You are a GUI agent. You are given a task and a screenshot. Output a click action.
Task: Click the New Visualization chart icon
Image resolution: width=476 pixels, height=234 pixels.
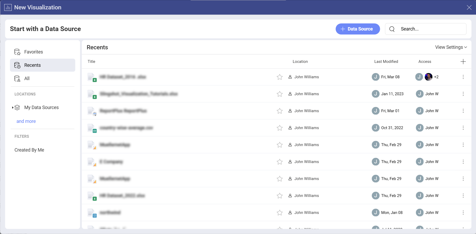[x=8, y=7]
